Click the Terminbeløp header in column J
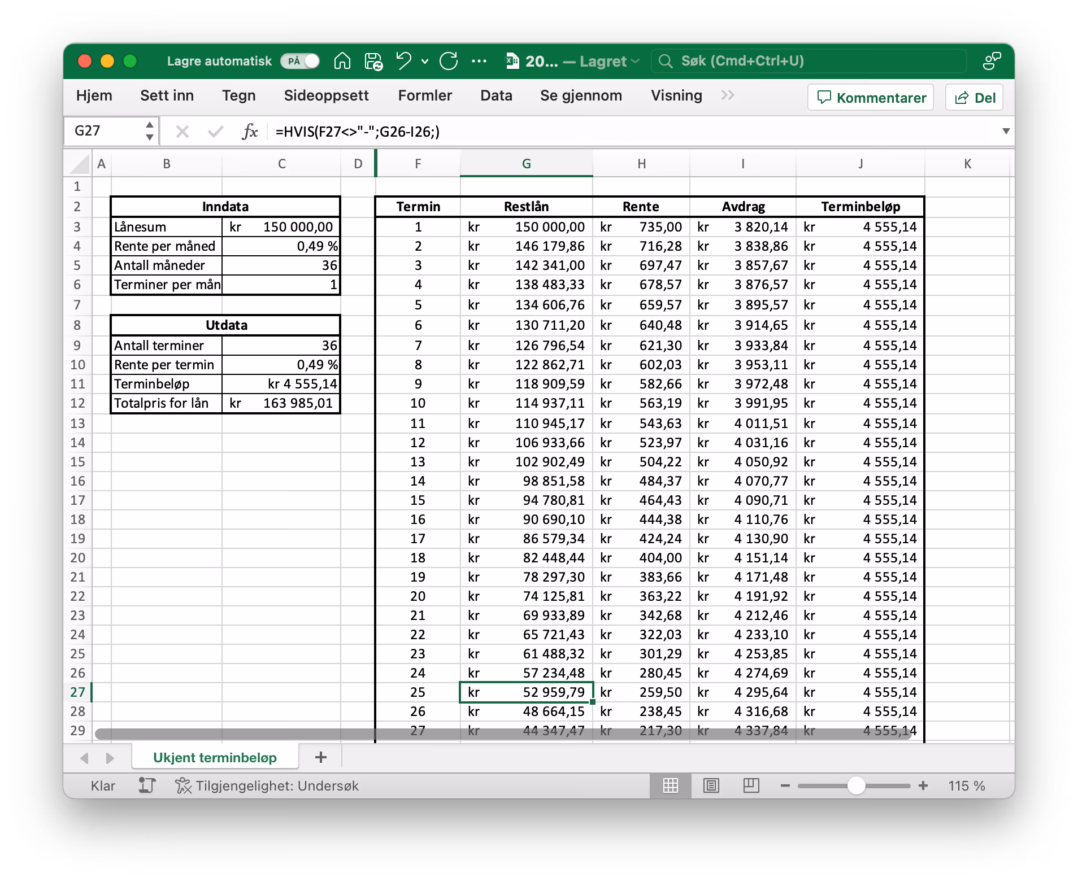This screenshot has width=1078, height=882. [860, 207]
